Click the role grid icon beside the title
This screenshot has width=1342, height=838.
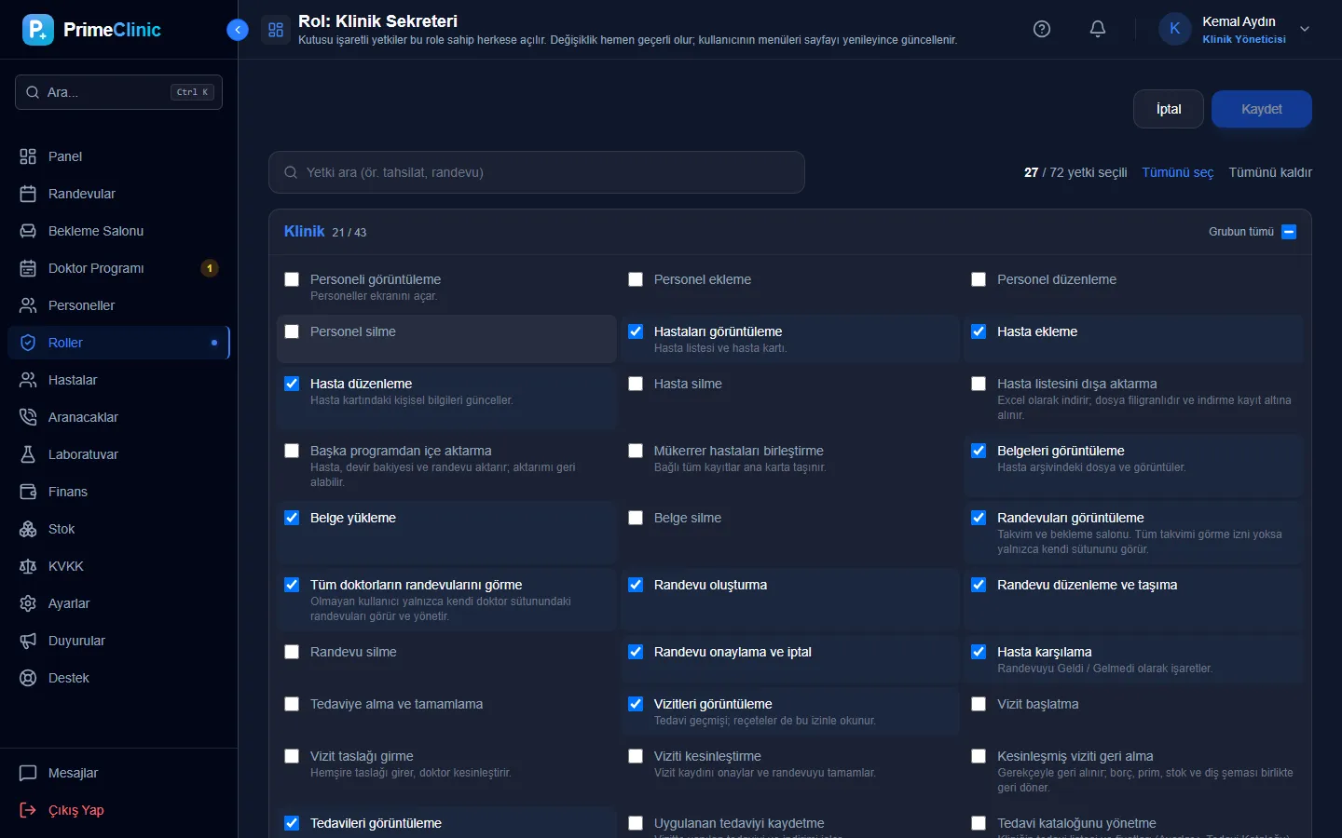click(276, 30)
